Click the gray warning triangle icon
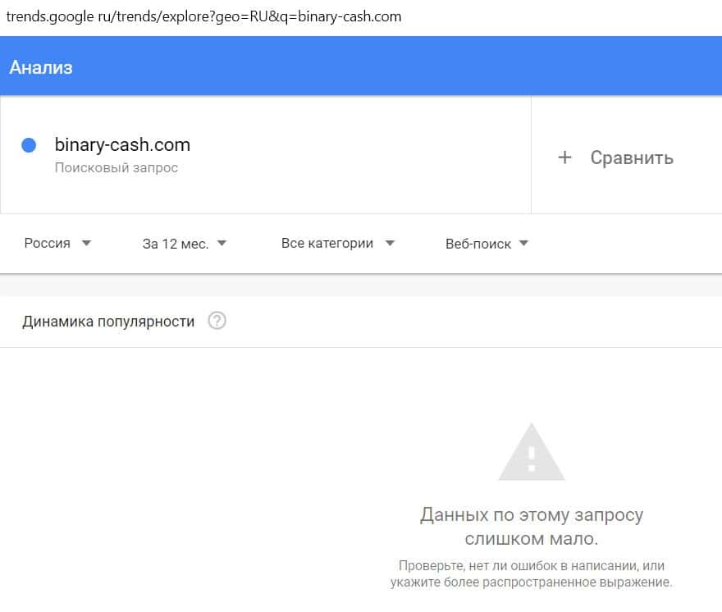Image resolution: width=722 pixels, height=612 pixels. click(532, 454)
